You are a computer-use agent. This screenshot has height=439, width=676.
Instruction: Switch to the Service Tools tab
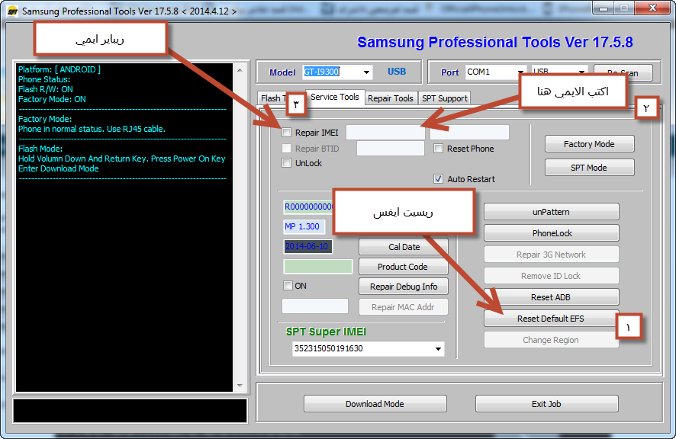pyautogui.click(x=334, y=97)
